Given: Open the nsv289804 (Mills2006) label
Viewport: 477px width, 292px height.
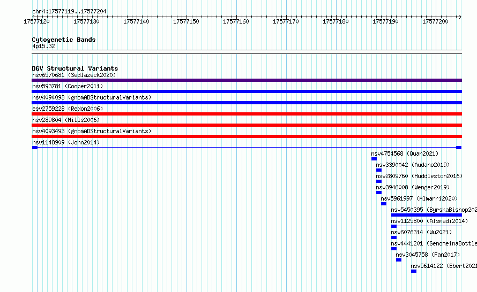Looking at the screenshot, I should [x=66, y=120].
